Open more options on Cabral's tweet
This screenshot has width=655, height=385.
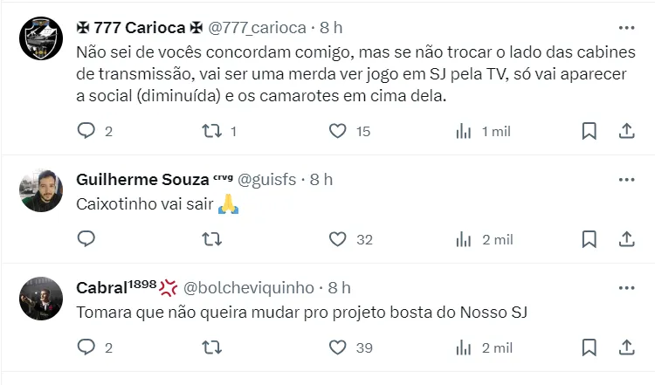pyautogui.click(x=626, y=287)
